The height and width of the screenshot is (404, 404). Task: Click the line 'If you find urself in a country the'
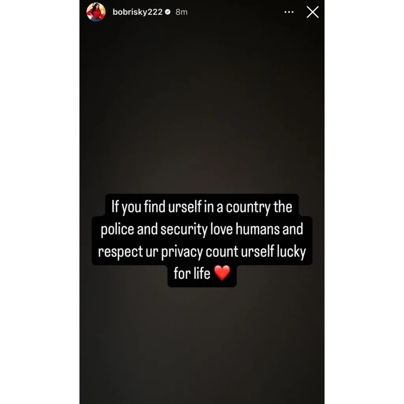coord(202,207)
